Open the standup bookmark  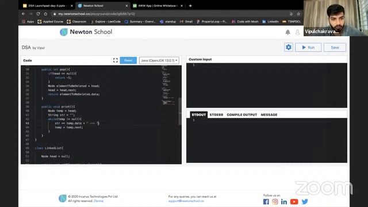[x=168, y=22]
